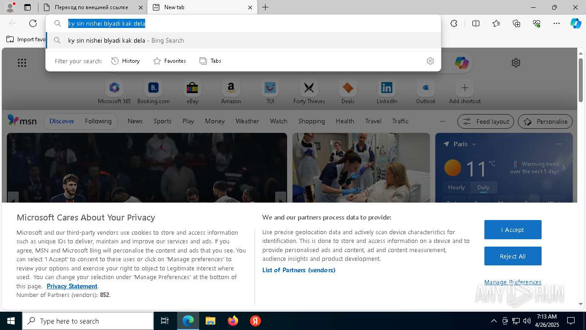
Task: Open the Weather category
Action: coord(247,121)
